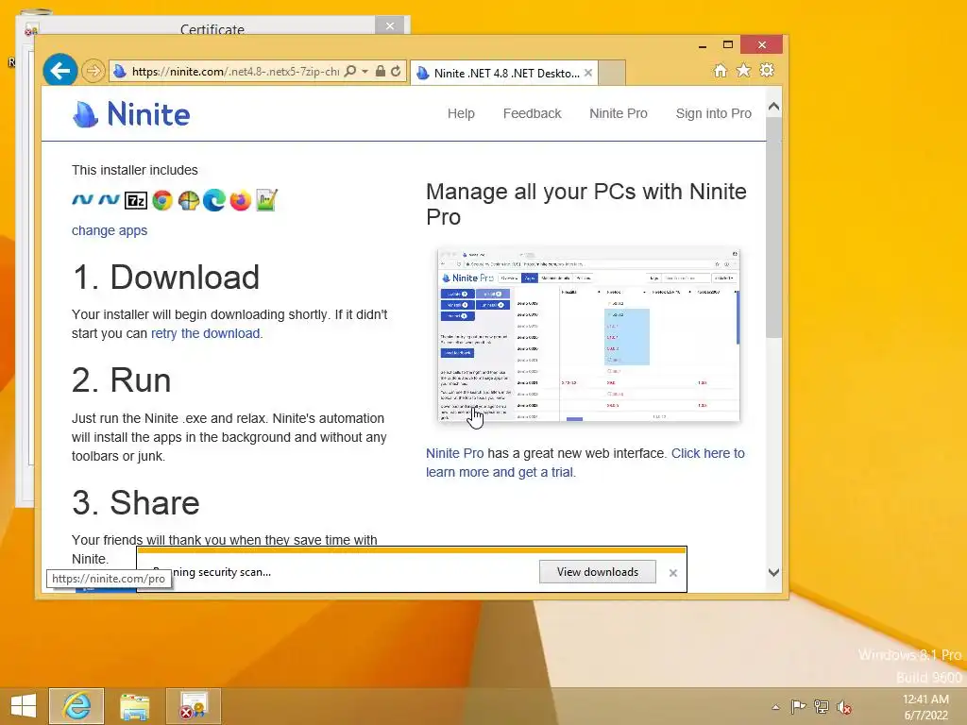The height and width of the screenshot is (725, 967).
Task: Click the retry the download link
Action: 205,333
